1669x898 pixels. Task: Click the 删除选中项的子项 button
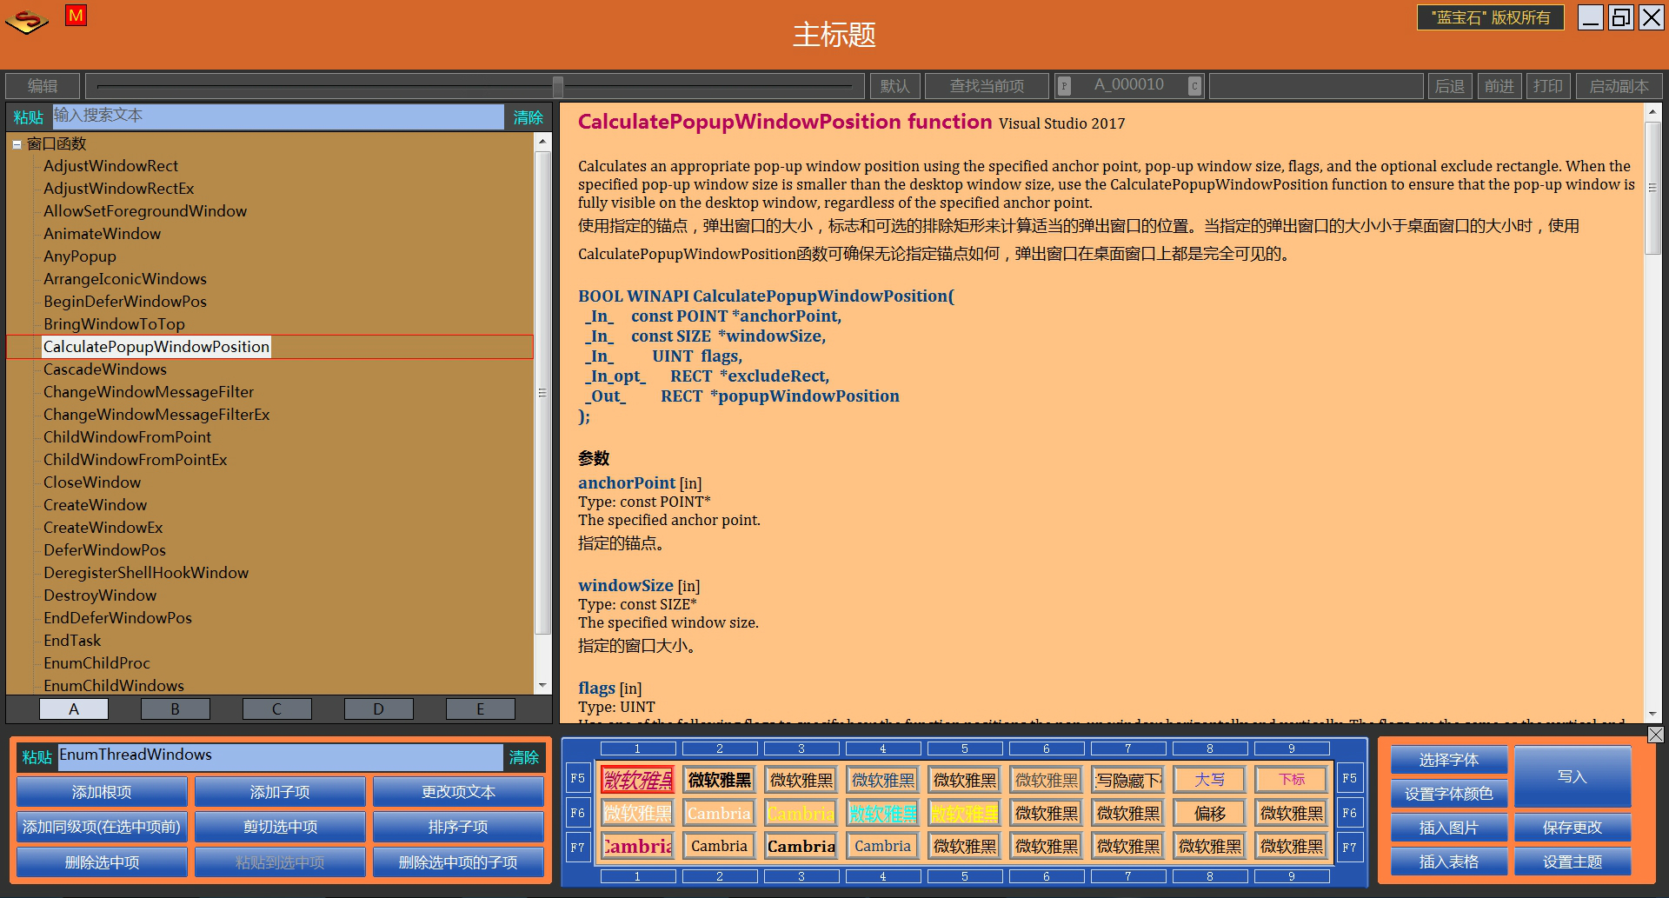pyautogui.click(x=458, y=862)
